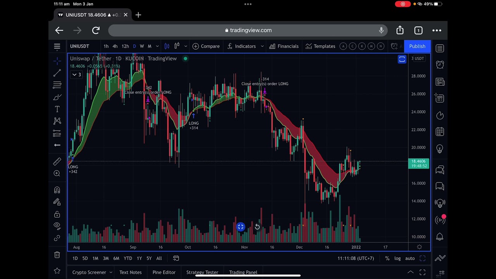Select the candlestick chart type
496x279 pixels.
(x=167, y=46)
